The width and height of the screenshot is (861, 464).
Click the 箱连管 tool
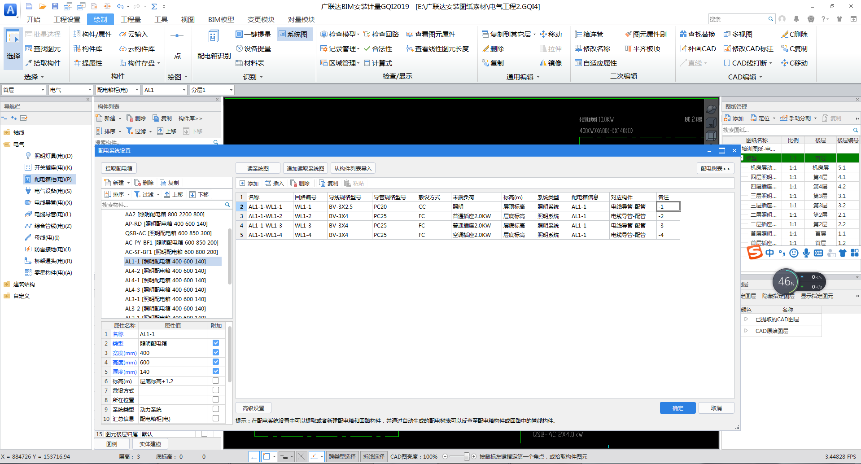point(589,34)
